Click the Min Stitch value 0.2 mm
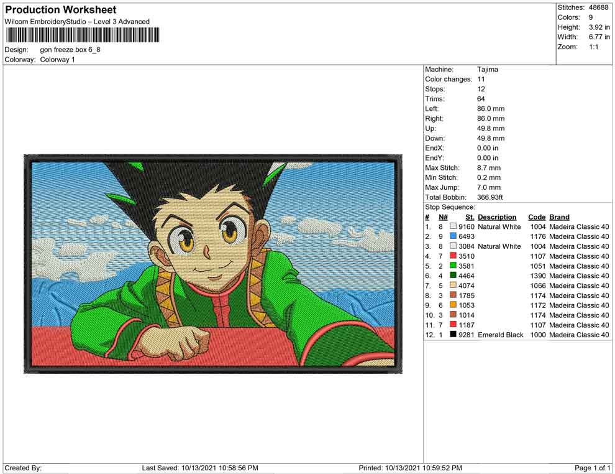 [489, 177]
